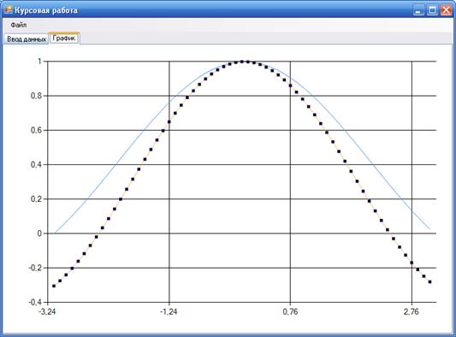Click the y-axis label -0,2
This screenshot has width=456, height=337.
[35, 268]
